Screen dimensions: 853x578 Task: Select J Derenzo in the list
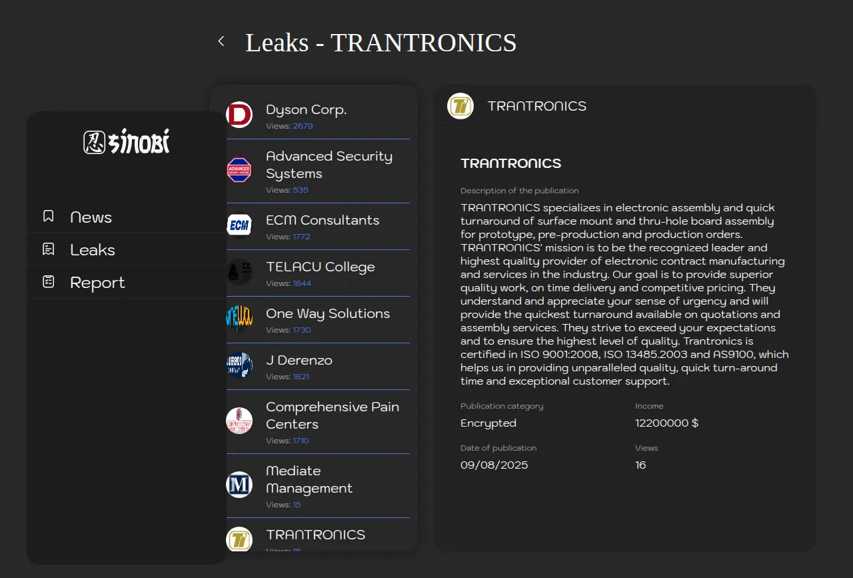coord(299,360)
